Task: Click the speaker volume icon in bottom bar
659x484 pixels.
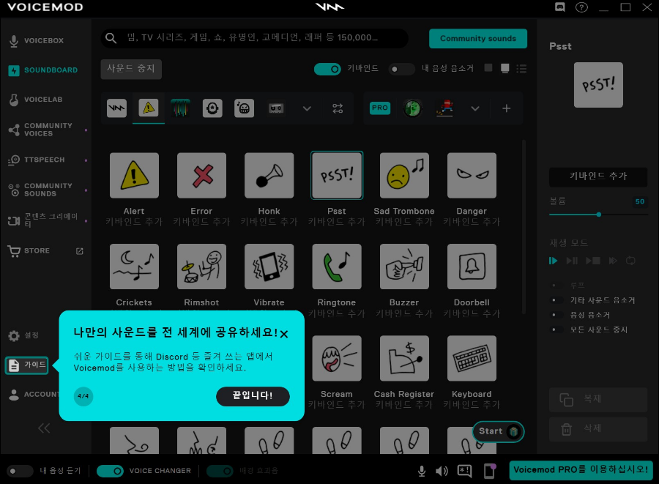Action: point(442,471)
